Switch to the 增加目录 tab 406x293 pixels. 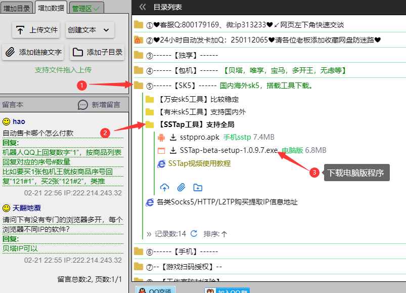coord(17,8)
